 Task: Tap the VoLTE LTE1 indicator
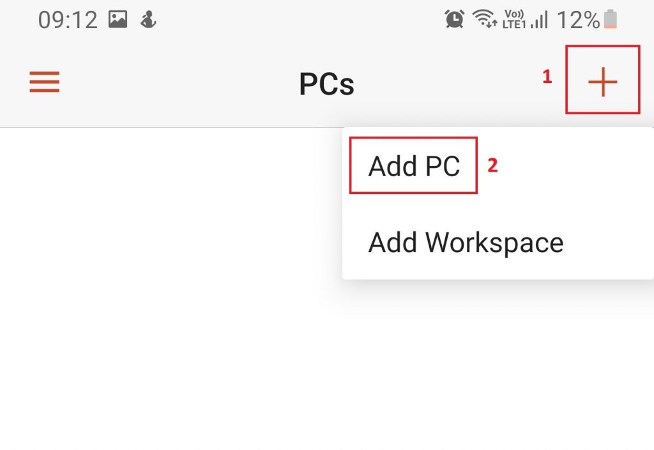pyautogui.click(x=513, y=20)
